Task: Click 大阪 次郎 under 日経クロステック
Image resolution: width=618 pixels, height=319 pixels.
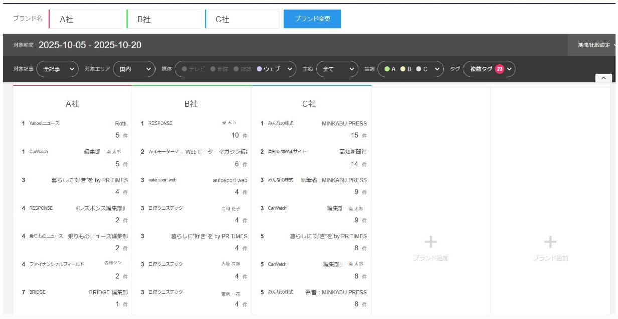Action: click(x=231, y=264)
